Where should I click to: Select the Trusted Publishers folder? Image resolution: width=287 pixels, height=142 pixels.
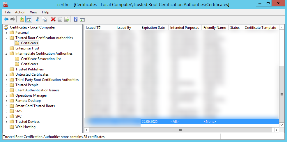(x=29, y=69)
